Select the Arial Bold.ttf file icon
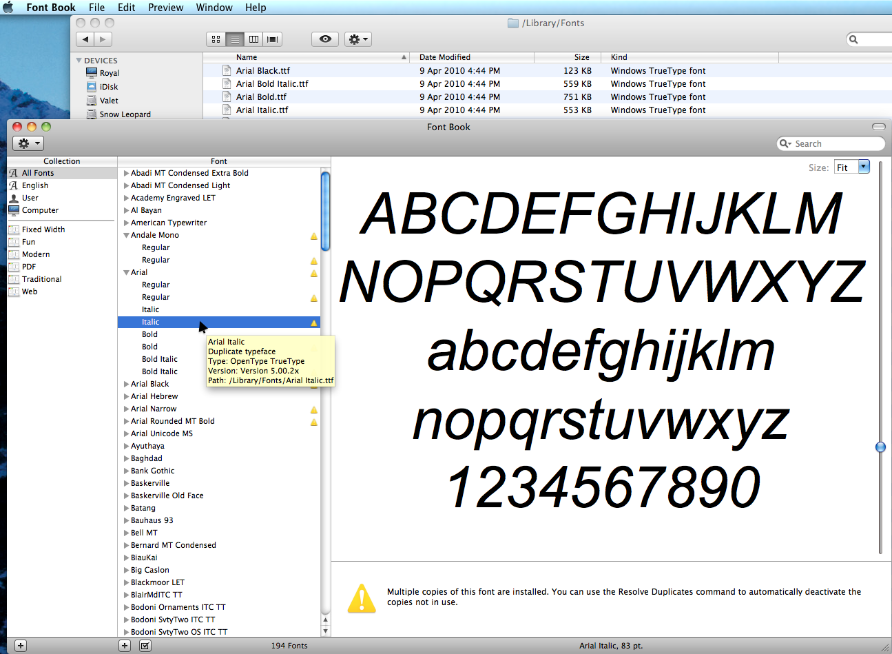The image size is (892, 654). click(227, 96)
